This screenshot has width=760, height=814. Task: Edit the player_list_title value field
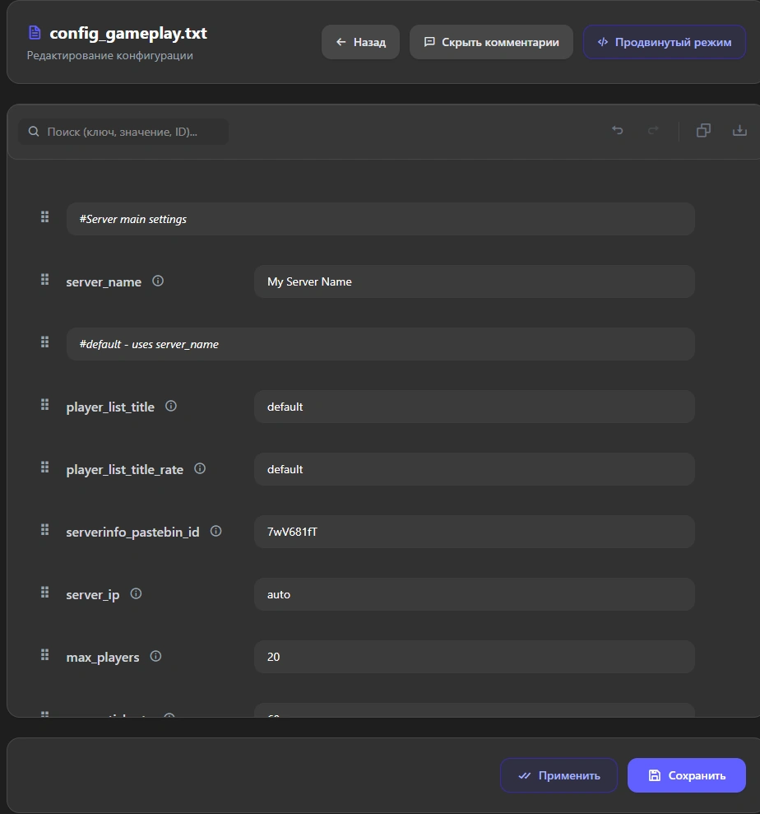pos(474,407)
